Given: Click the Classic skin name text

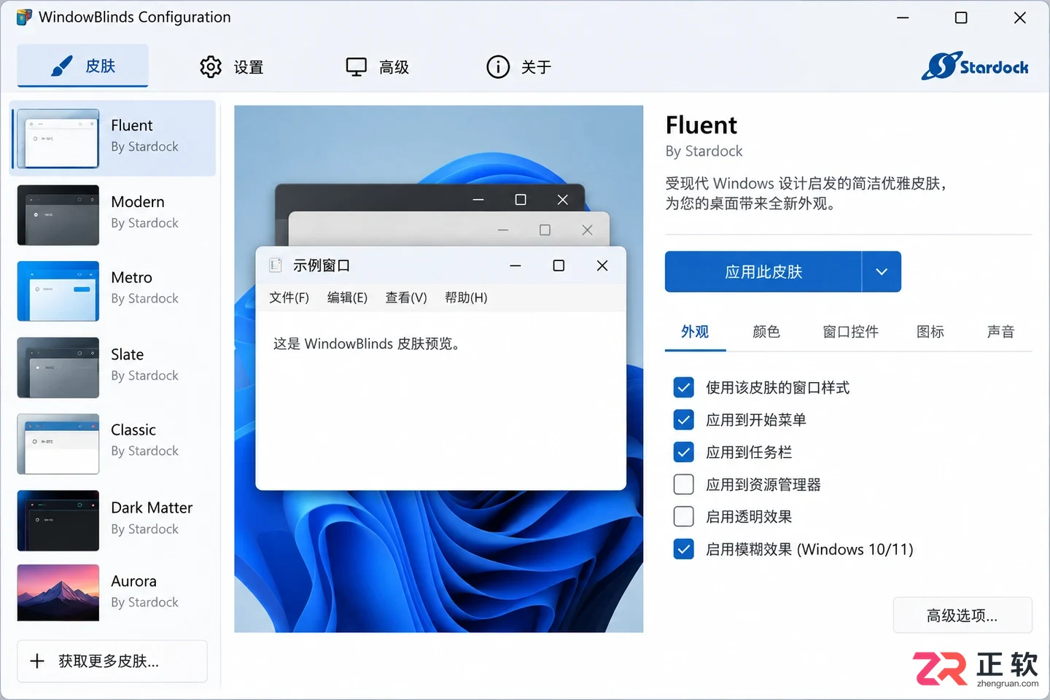Looking at the screenshot, I should point(133,430).
